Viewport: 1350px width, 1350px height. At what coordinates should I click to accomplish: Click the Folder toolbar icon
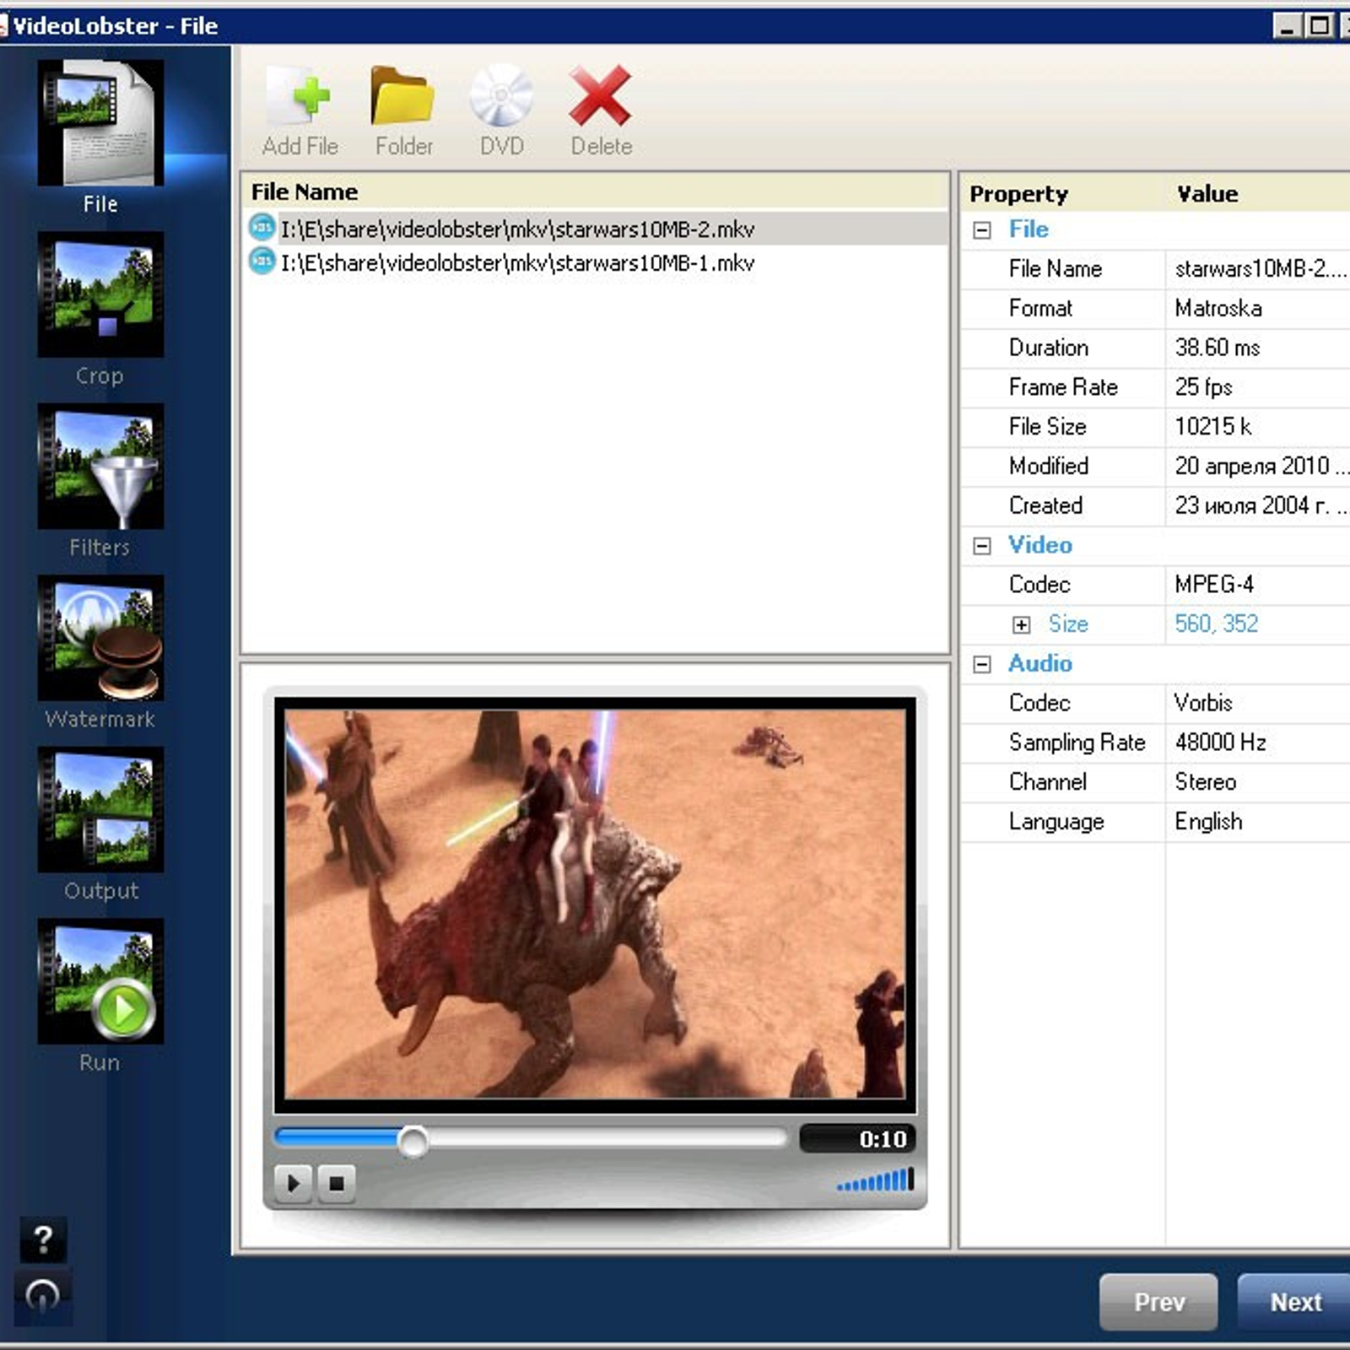[402, 96]
